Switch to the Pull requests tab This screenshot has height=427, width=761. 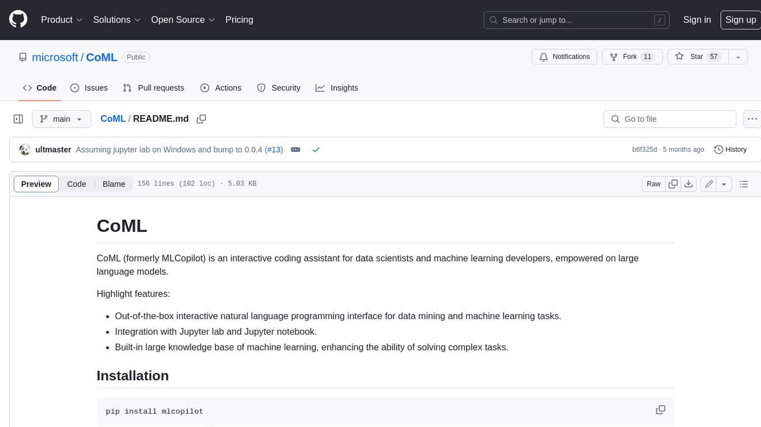click(153, 88)
